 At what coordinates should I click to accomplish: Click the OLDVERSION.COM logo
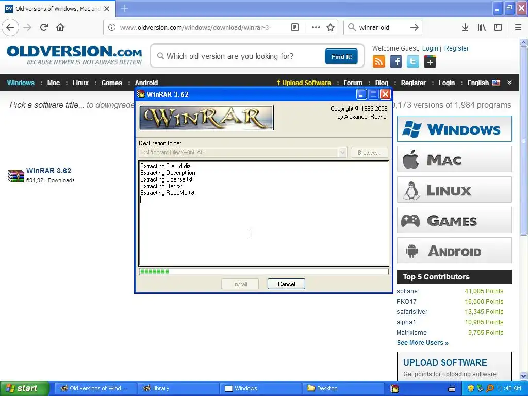click(74, 56)
